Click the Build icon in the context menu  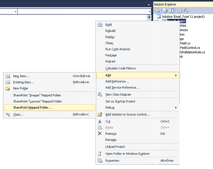tap(100, 24)
